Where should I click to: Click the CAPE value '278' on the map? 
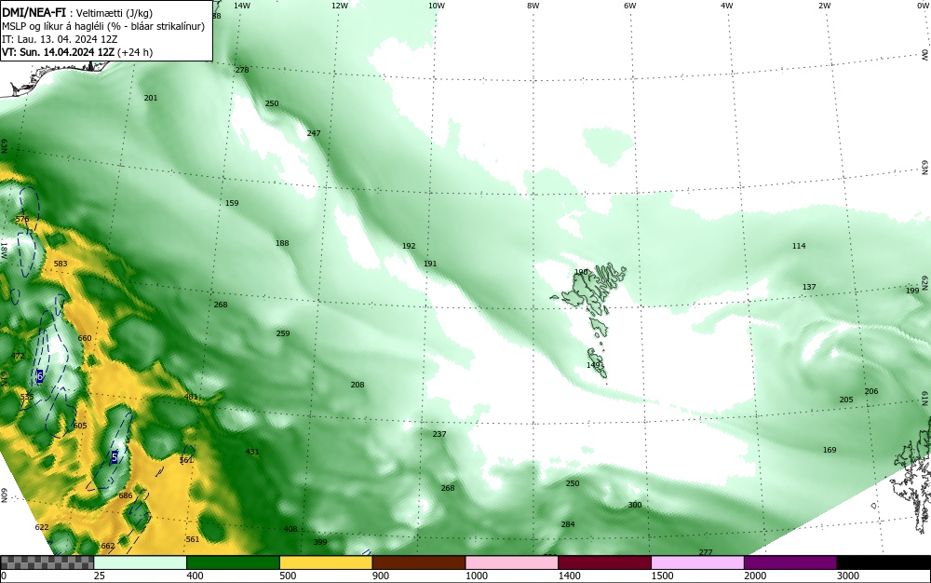coord(242,70)
